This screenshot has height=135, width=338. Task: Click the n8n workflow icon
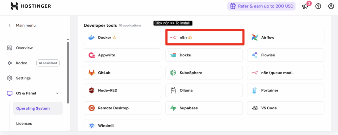click(x=173, y=38)
